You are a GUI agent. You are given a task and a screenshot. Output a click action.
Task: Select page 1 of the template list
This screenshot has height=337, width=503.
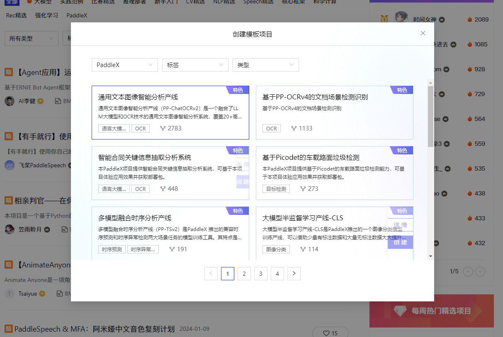coord(228,273)
